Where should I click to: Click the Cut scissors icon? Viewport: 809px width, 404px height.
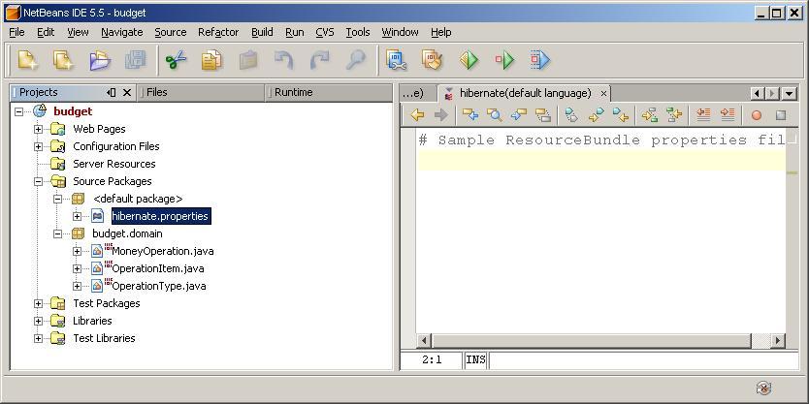[x=176, y=60]
